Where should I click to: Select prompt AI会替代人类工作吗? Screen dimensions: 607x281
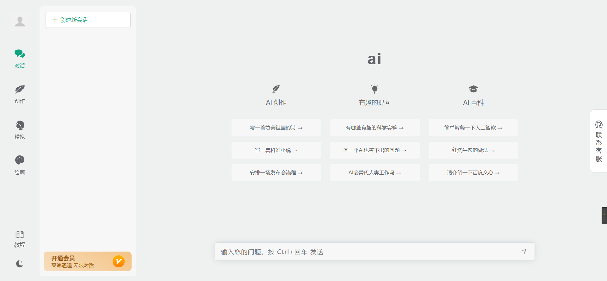click(x=375, y=172)
